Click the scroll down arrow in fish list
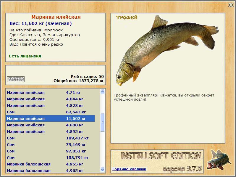Viewport: 236px width, 177px height. point(103,170)
